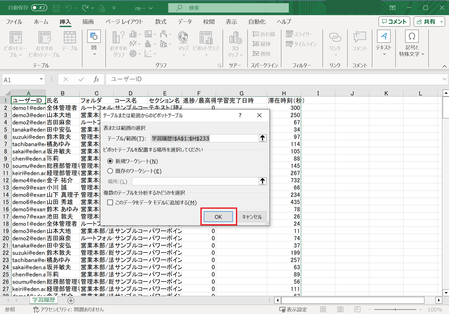Open 表示設定 in status bar
This screenshot has height=314, width=449.
[x=293, y=309]
